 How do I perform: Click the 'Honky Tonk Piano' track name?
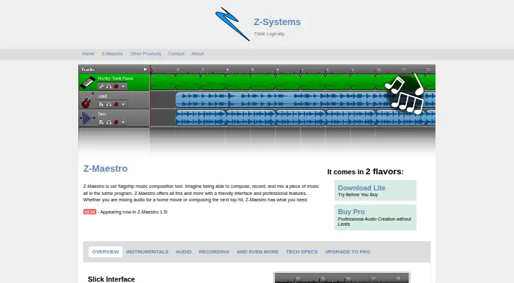pyautogui.click(x=116, y=78)
